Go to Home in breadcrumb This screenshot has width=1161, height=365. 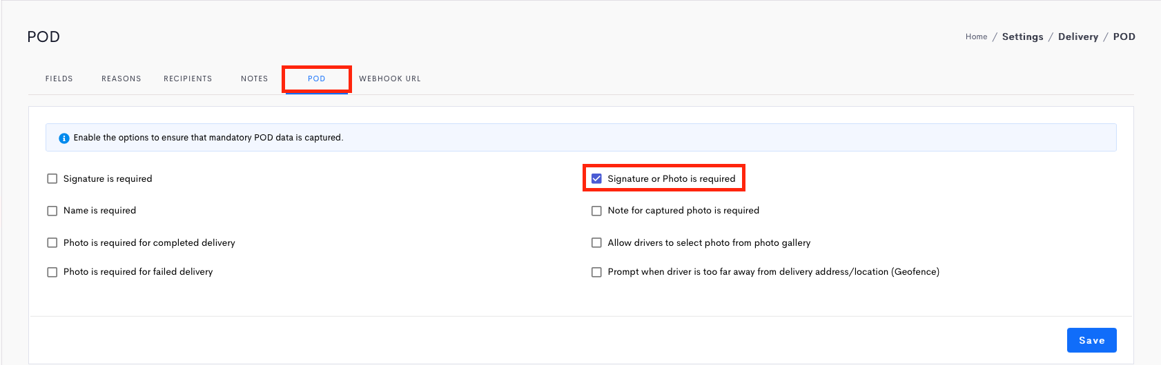(x=977, y=36)
